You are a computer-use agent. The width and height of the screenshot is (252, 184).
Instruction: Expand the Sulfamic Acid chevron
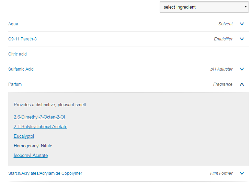coord(242,69)
